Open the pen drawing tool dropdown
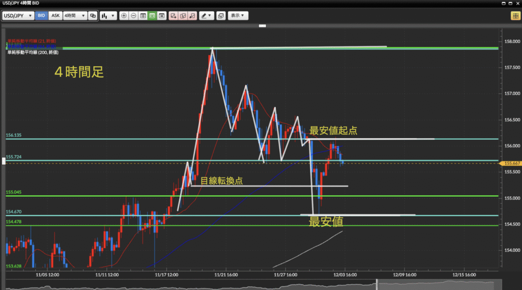The height and width of the screenshot is (290, 522). click(x=206, y=16)
